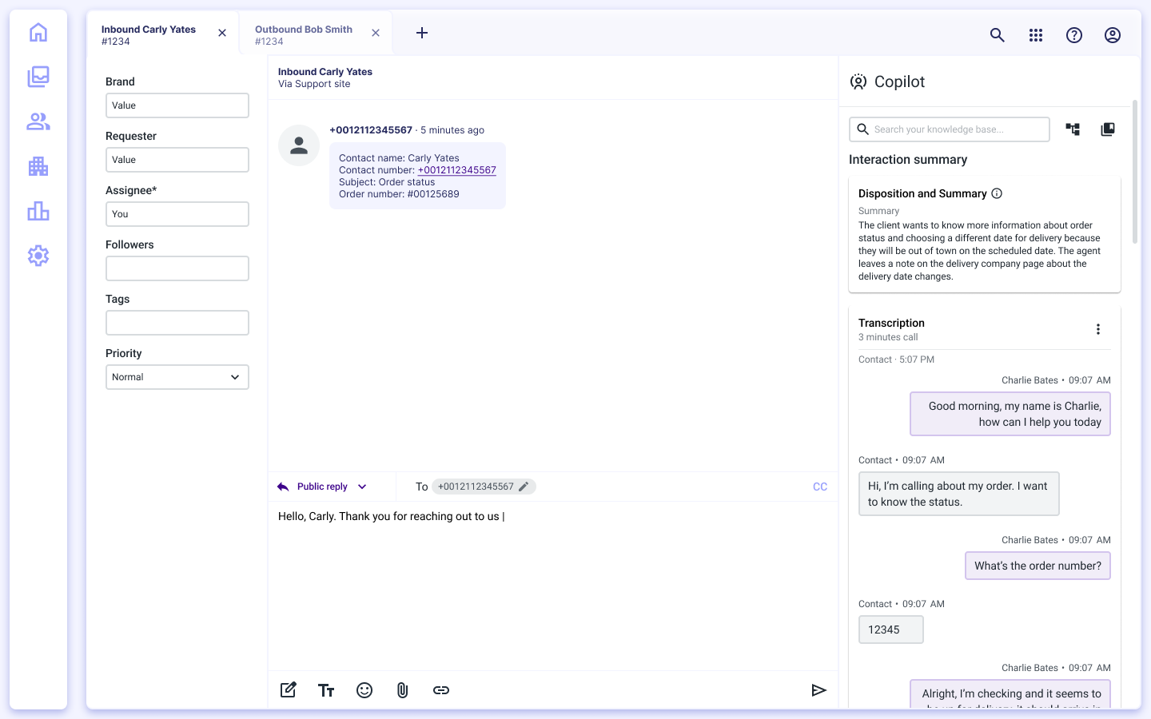Attach a file to the reply
This screenshot has width=1151, height=719.
click(403, 689)
